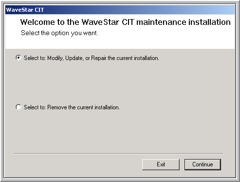The image size is (240, 182).
Task: Click the 'Select to: Remove the current installation' label
Action: click(x=72, y=107)
